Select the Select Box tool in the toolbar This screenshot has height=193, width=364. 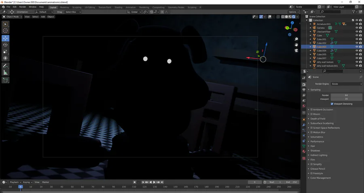(6, 24)
